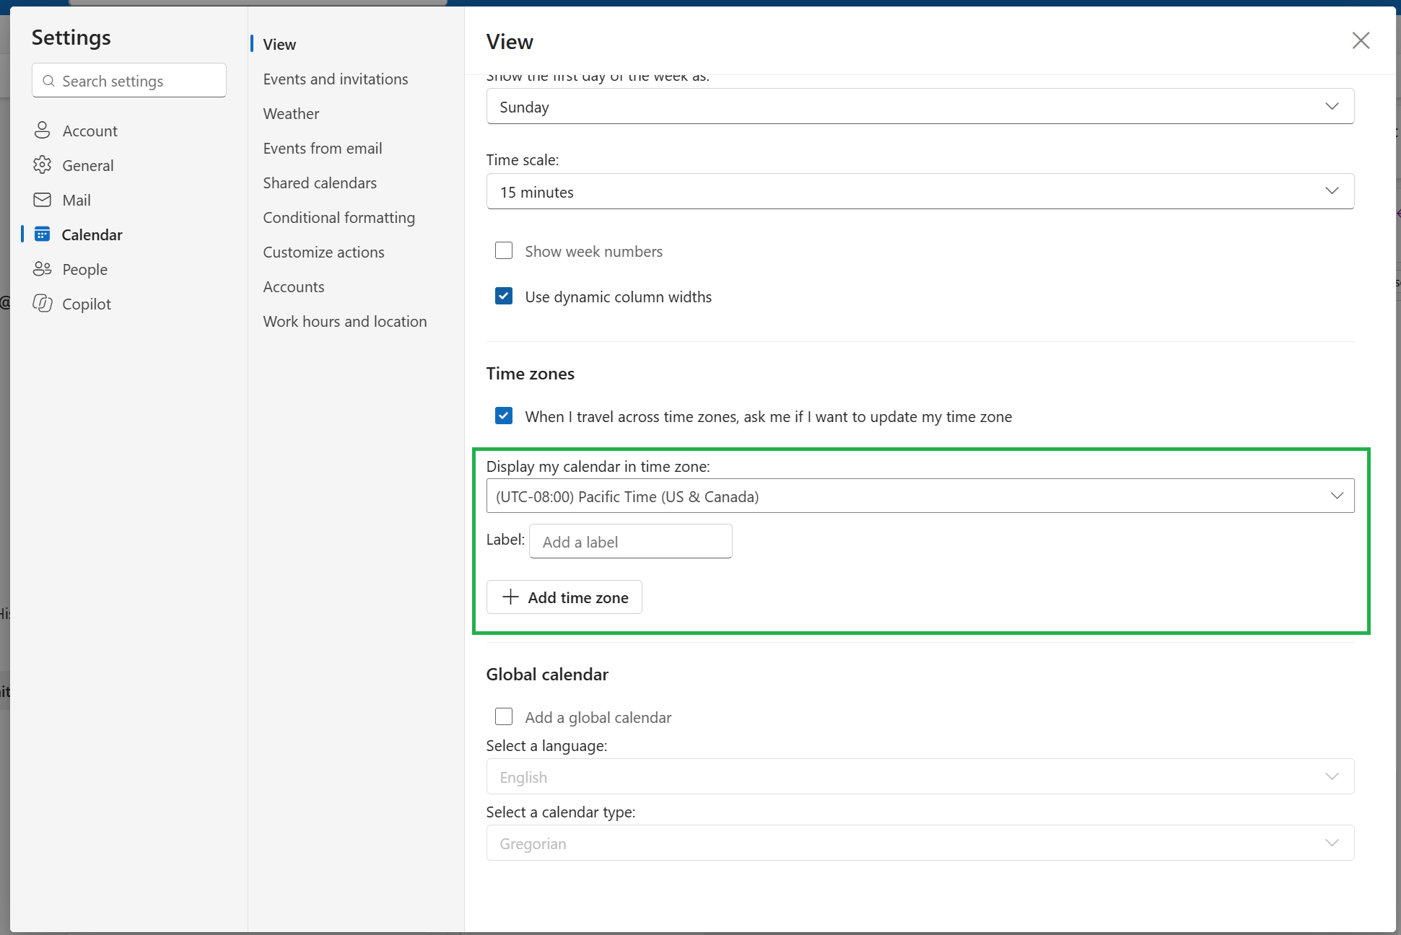Image resolution: width=1401 pixels, height=935 pixels.
Task: Go to Weather settings
Action: pos(291,113)
